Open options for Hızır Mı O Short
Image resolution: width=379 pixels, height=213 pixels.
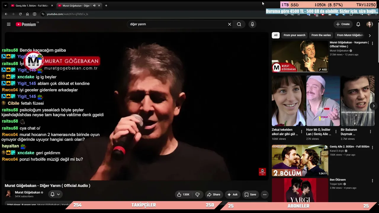point(336,132)
